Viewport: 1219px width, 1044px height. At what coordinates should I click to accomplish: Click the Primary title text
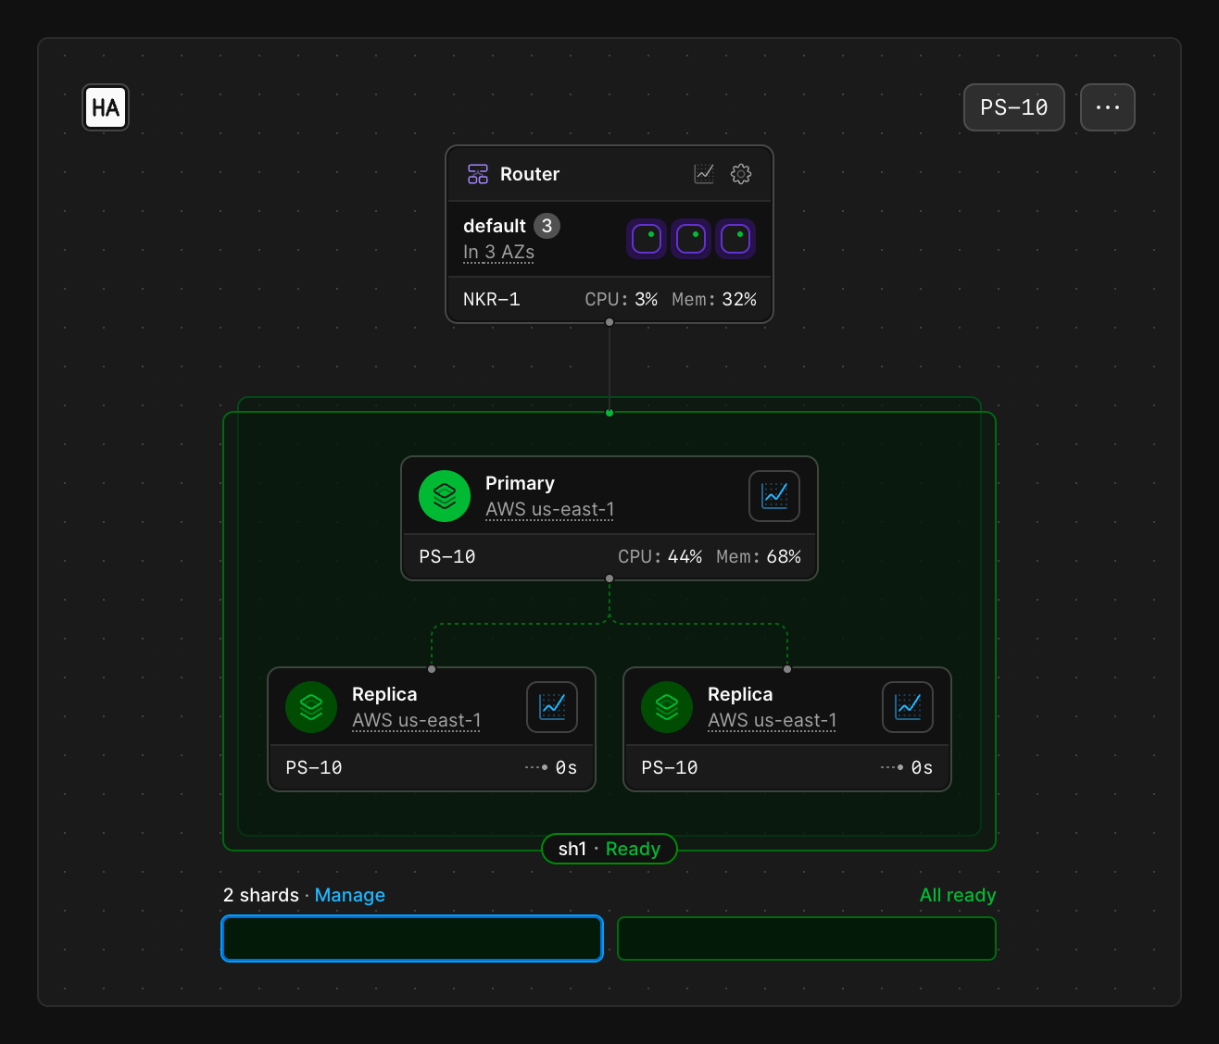[x=520, y=483]
